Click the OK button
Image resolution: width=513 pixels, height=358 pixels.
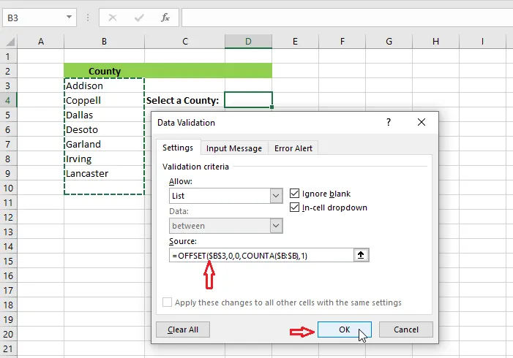click(345, 330)
